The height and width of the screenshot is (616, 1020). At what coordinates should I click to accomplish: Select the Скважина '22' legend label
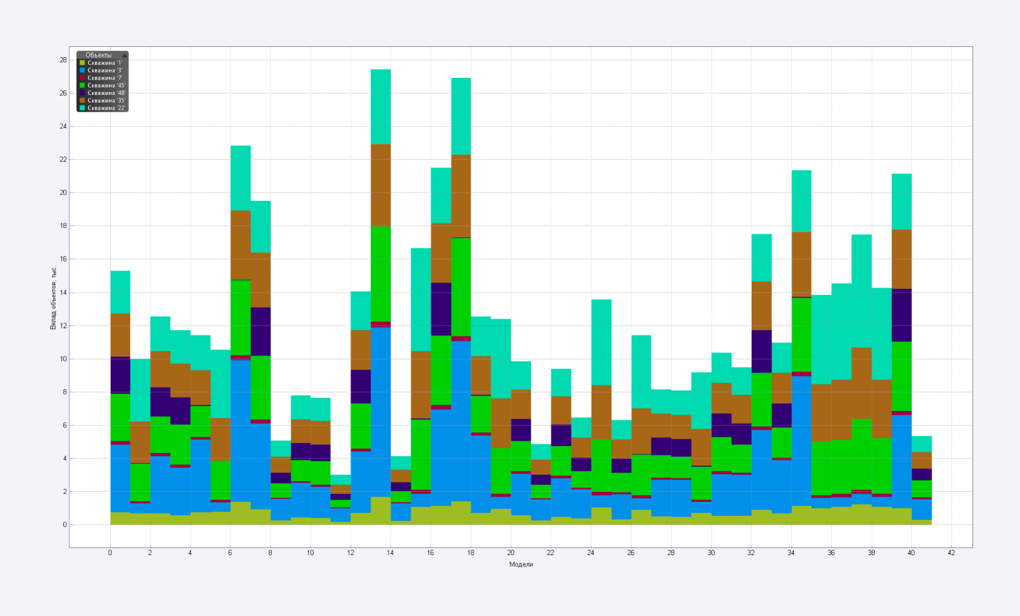[107, 108]
